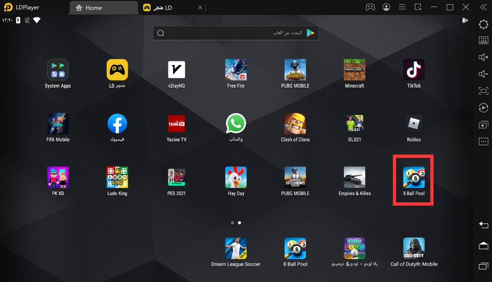Open recent apps from the sidebar
Screen dimensions: 492x282
pos(484,266)
